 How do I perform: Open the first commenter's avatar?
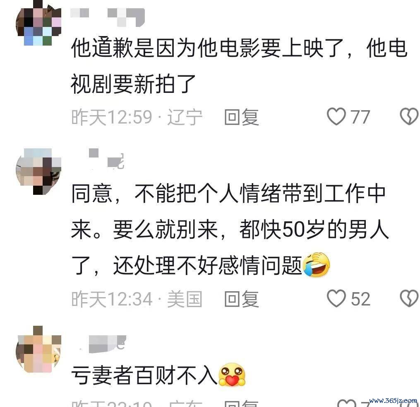tap(39, 24)
